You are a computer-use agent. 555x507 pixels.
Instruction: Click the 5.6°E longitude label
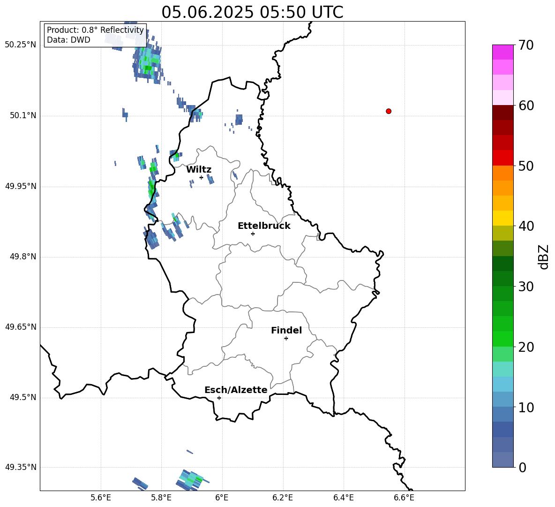101,498
